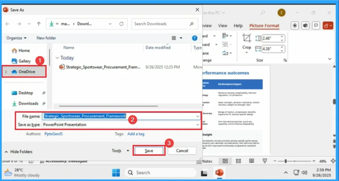Screen dimensions: 339x181
Task: Open the File name history dropdown
Action: [198, 116]
